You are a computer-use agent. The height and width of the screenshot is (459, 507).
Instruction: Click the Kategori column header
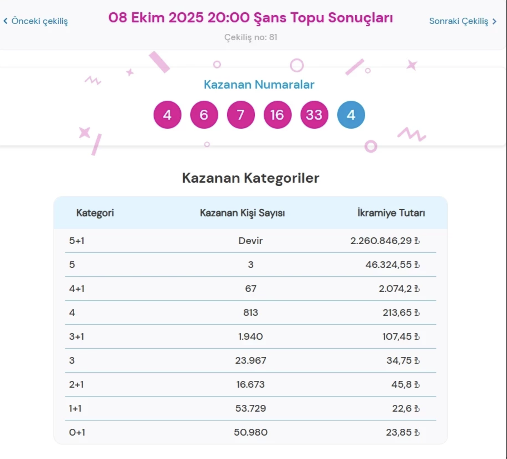pos(95,213)
